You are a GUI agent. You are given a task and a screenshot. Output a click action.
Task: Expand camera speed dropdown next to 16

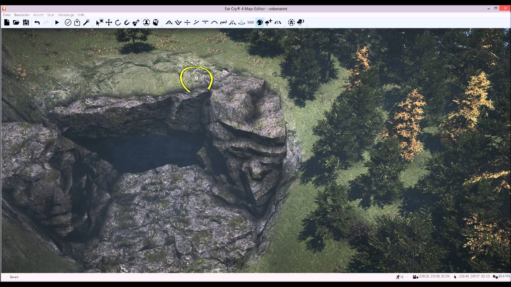pos(407,277)
